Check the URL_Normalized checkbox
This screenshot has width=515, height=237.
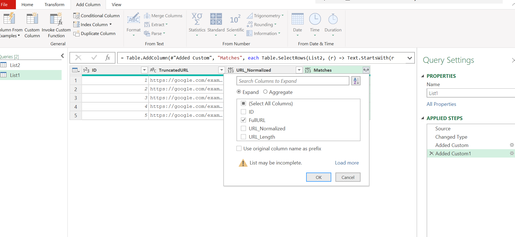(x=243, y=128)
